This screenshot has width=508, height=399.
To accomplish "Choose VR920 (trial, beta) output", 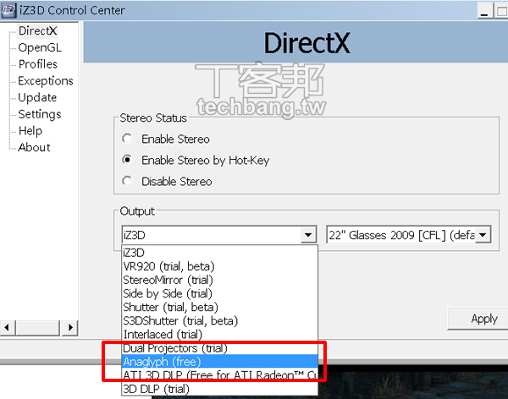I will pyautogui.click(x=219, y=266).
